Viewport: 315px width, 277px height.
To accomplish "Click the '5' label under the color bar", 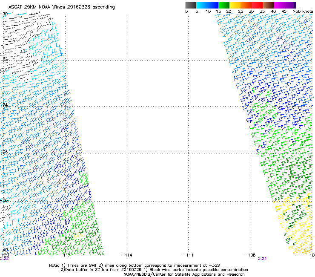I will tap(197, 12).
